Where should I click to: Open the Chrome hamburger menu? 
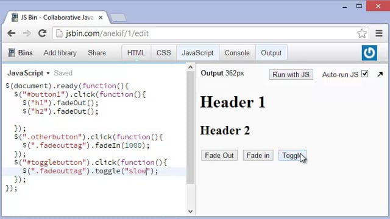click(379, 33)
